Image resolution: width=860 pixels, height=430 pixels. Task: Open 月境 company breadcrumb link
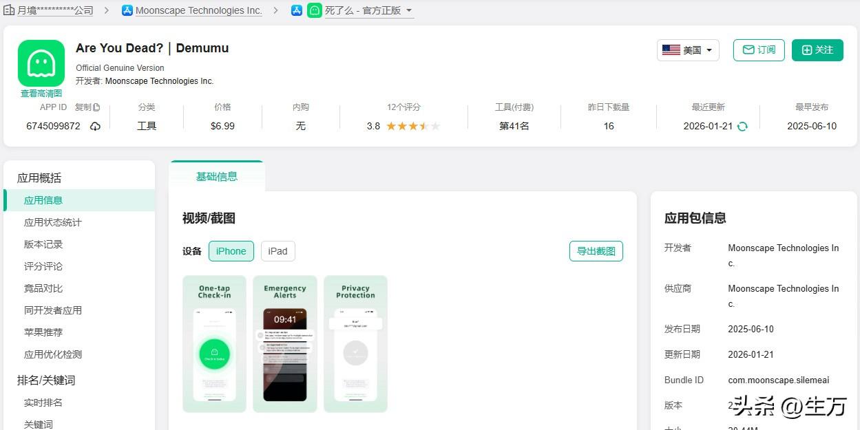click(55, 10)
